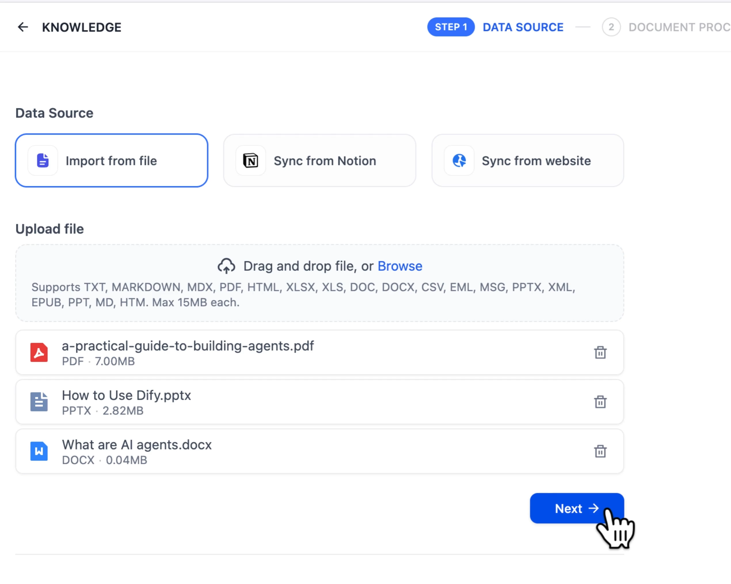Click the globe website icon

click(459, 161)
